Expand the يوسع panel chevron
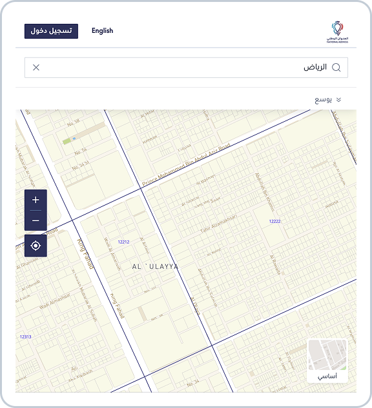Viewport: 372px width, 408px height. (338, 100)
